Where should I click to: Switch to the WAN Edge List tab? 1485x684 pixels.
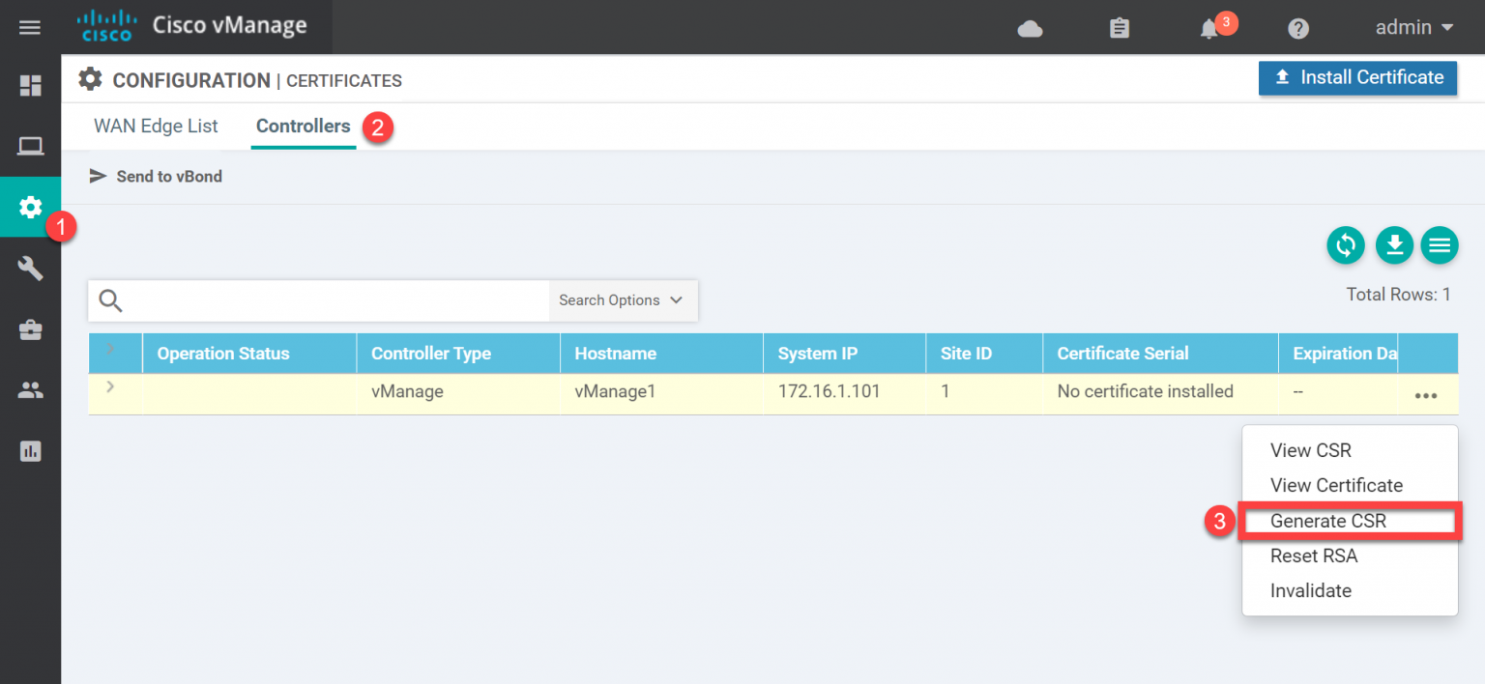point(156,126)
